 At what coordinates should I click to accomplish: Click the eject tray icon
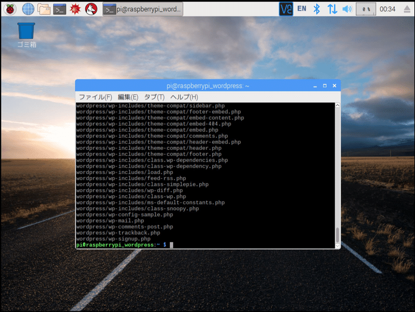(x=407, y=9)
